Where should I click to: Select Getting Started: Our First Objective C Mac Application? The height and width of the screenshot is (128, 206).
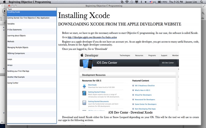[x=32, y=19]
